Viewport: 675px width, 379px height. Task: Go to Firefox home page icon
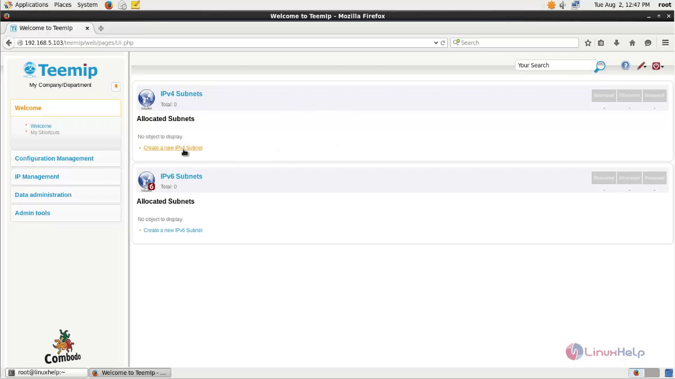coord(632,43)
